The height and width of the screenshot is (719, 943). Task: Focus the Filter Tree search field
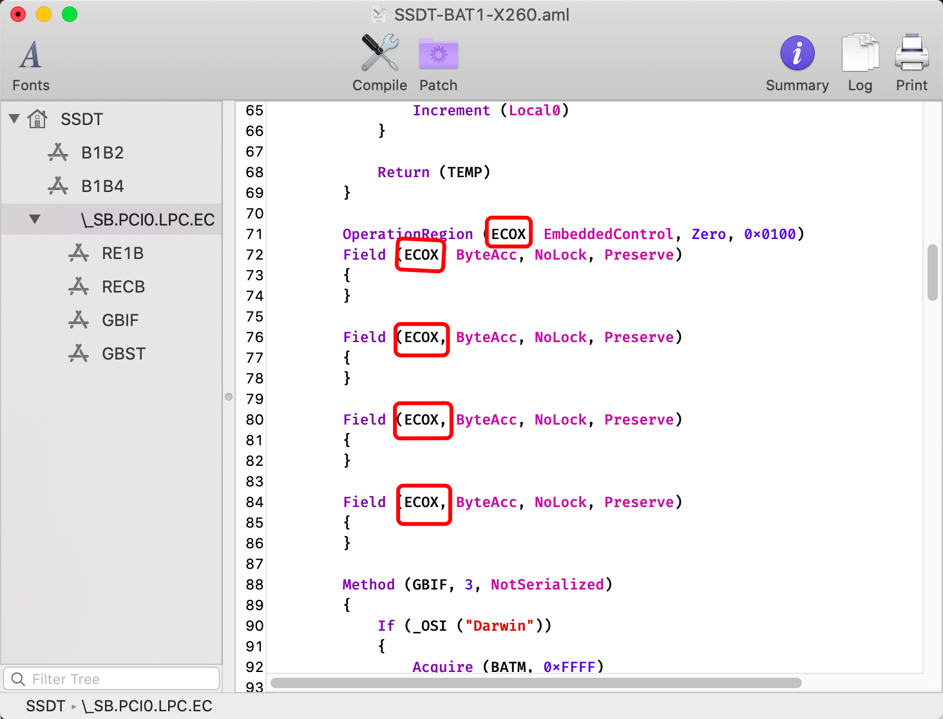tap(111, 679)
